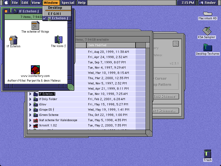Expand the iGrape OS ƒ row
221x166 pixels.
[30, 110]
